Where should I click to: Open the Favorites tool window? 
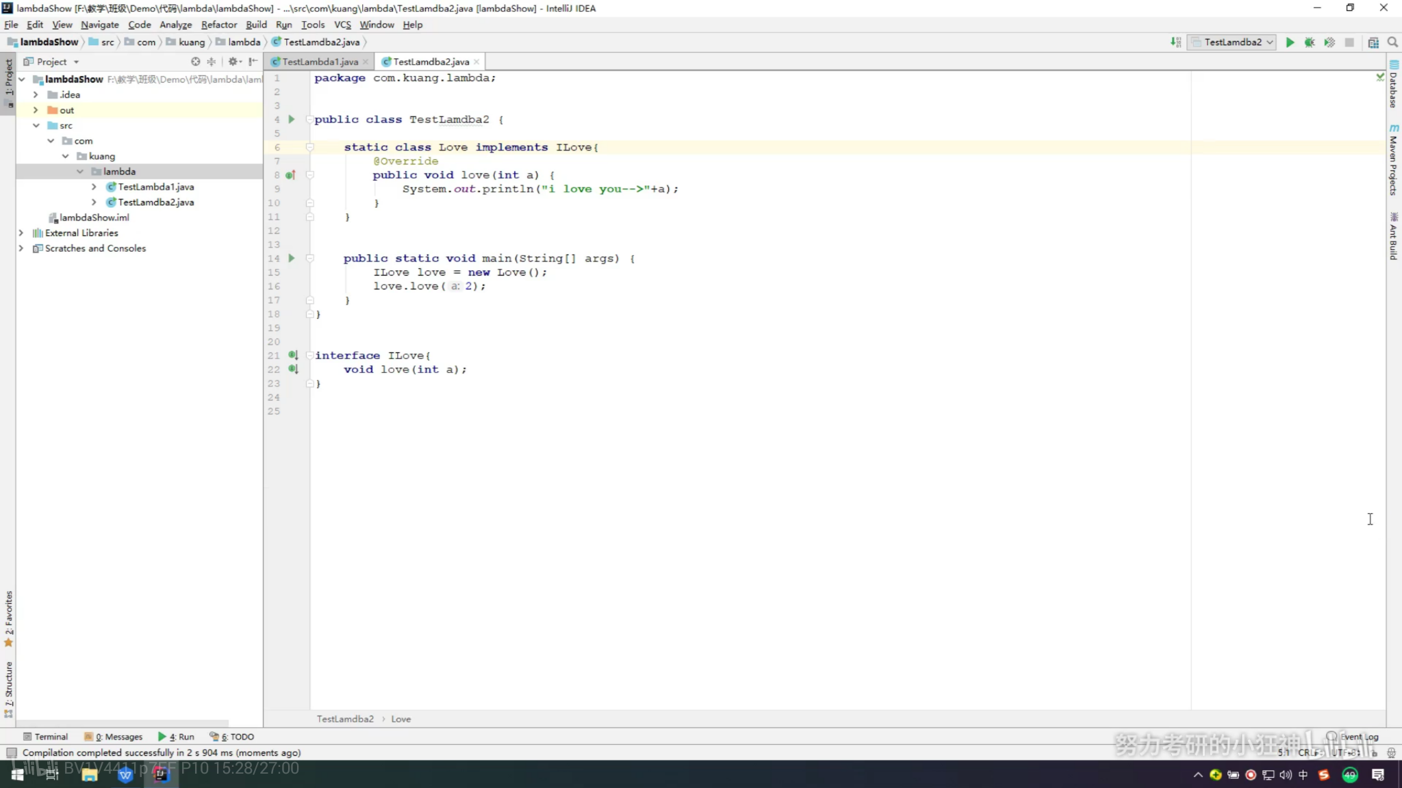(8, 618)
